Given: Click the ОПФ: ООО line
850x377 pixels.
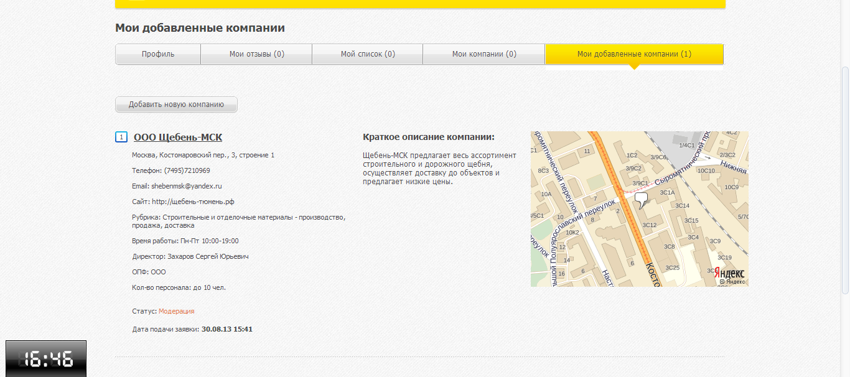Looking at the screenshot, I should tap(149, 272).
